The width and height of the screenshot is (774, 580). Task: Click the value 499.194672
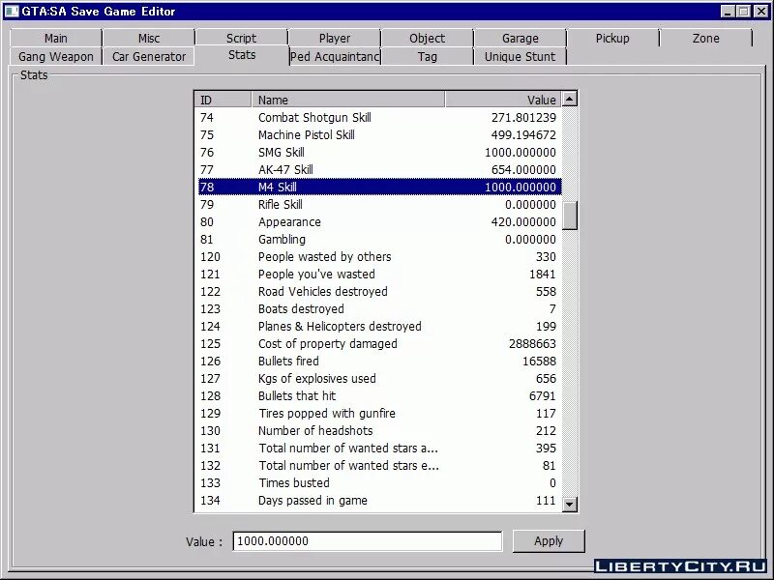click(523, 134)
